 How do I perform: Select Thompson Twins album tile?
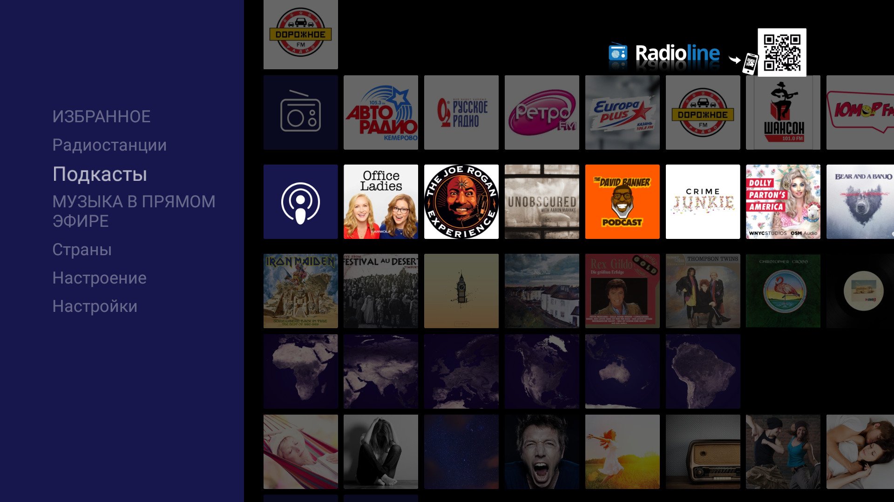[703, 291]
